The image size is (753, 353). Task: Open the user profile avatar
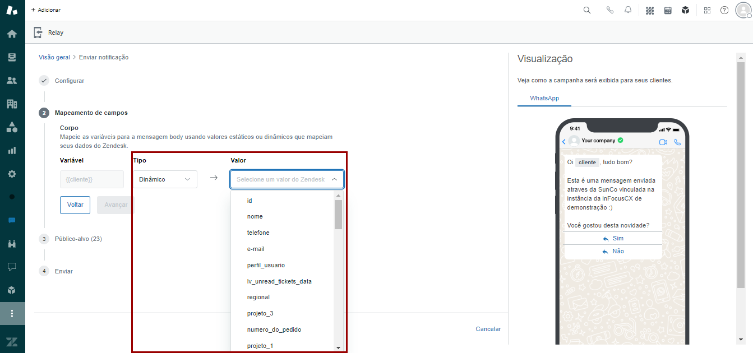pyautogui.click(x=743, y=10)
